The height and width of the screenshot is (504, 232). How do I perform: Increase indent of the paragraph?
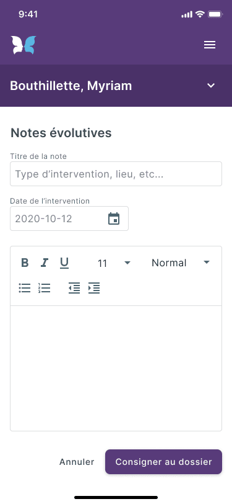(94, 288)
